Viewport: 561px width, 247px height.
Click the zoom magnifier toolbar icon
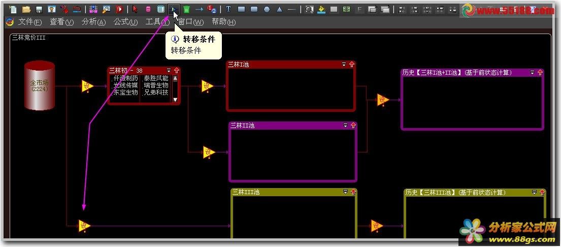309,9
